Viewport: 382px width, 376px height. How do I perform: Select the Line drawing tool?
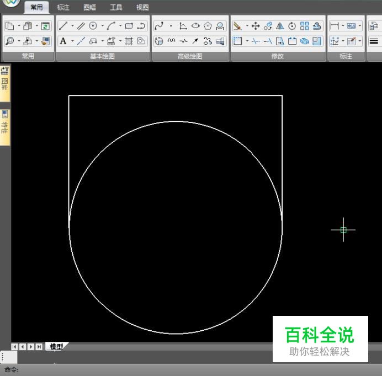tap(63, 26)
